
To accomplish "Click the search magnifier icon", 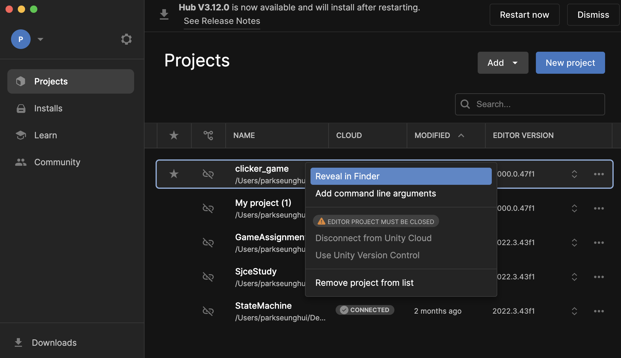I will pyautogui.click(x=465, y=104).
